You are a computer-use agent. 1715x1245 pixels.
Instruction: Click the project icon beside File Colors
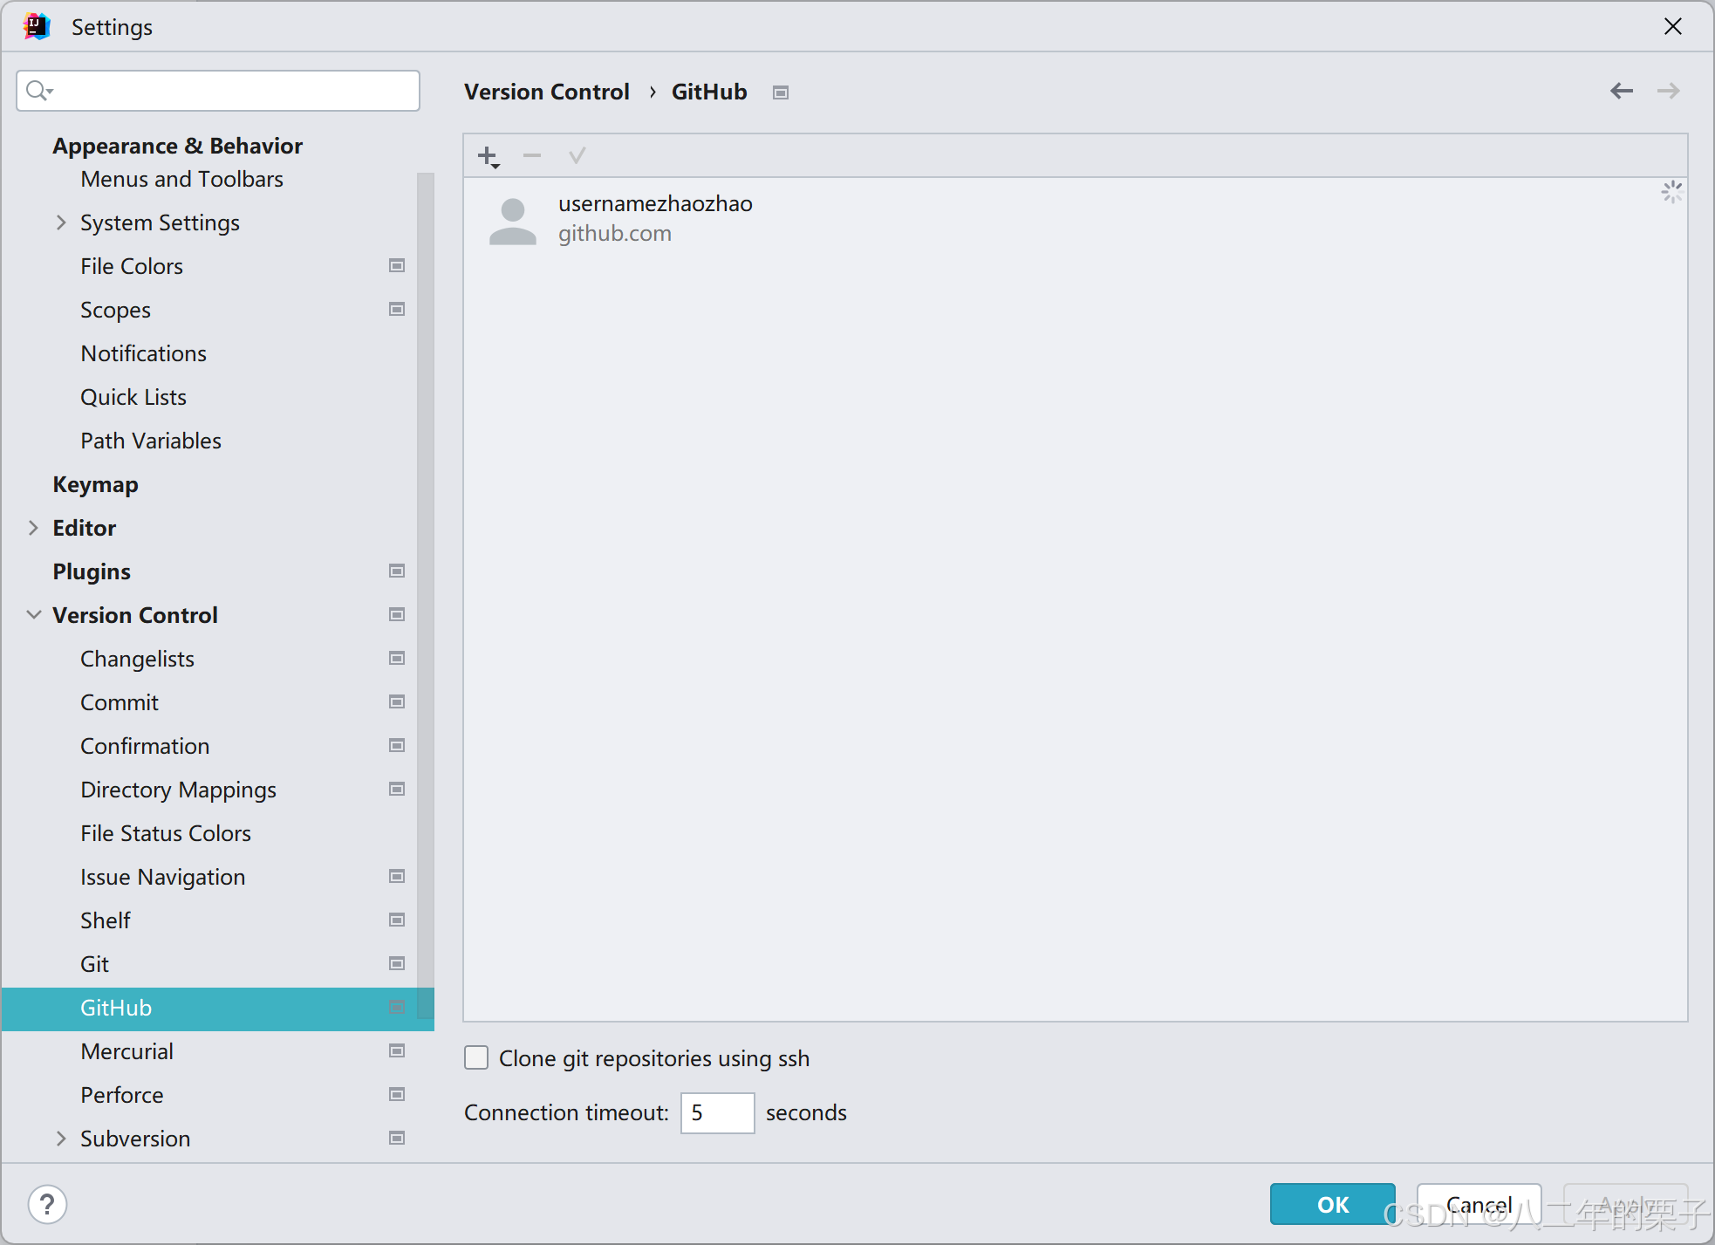coord(397,265)
